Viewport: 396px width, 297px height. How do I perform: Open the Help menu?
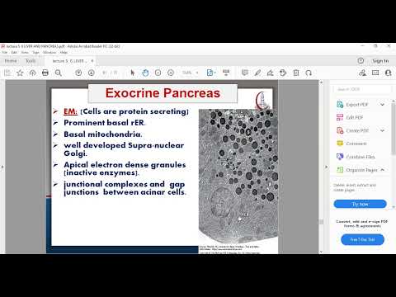[64, 52]
